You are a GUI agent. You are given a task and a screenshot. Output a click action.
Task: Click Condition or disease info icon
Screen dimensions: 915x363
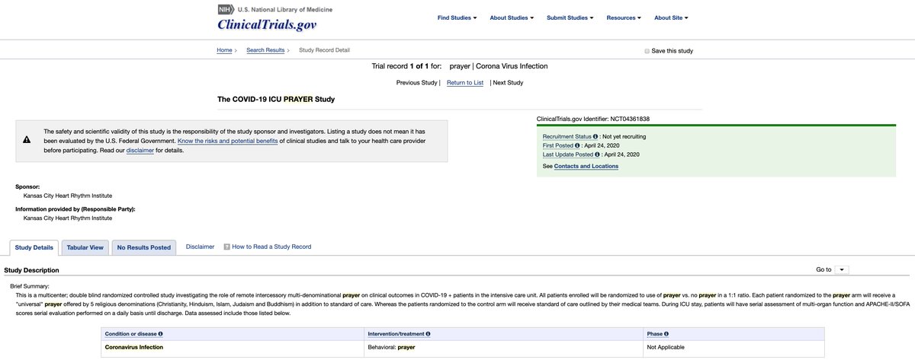160,333
